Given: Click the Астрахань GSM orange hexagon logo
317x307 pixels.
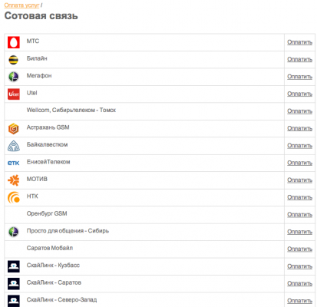Looking at the screenshot, I should tap(14, 128).
